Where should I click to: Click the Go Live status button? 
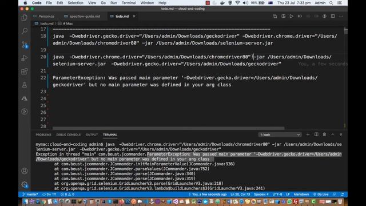pos(321,195)
